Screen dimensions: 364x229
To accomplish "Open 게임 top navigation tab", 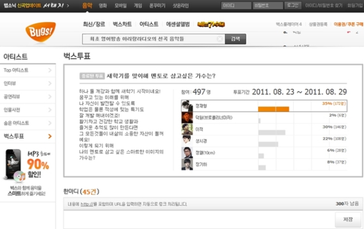I will coord(138,6).
